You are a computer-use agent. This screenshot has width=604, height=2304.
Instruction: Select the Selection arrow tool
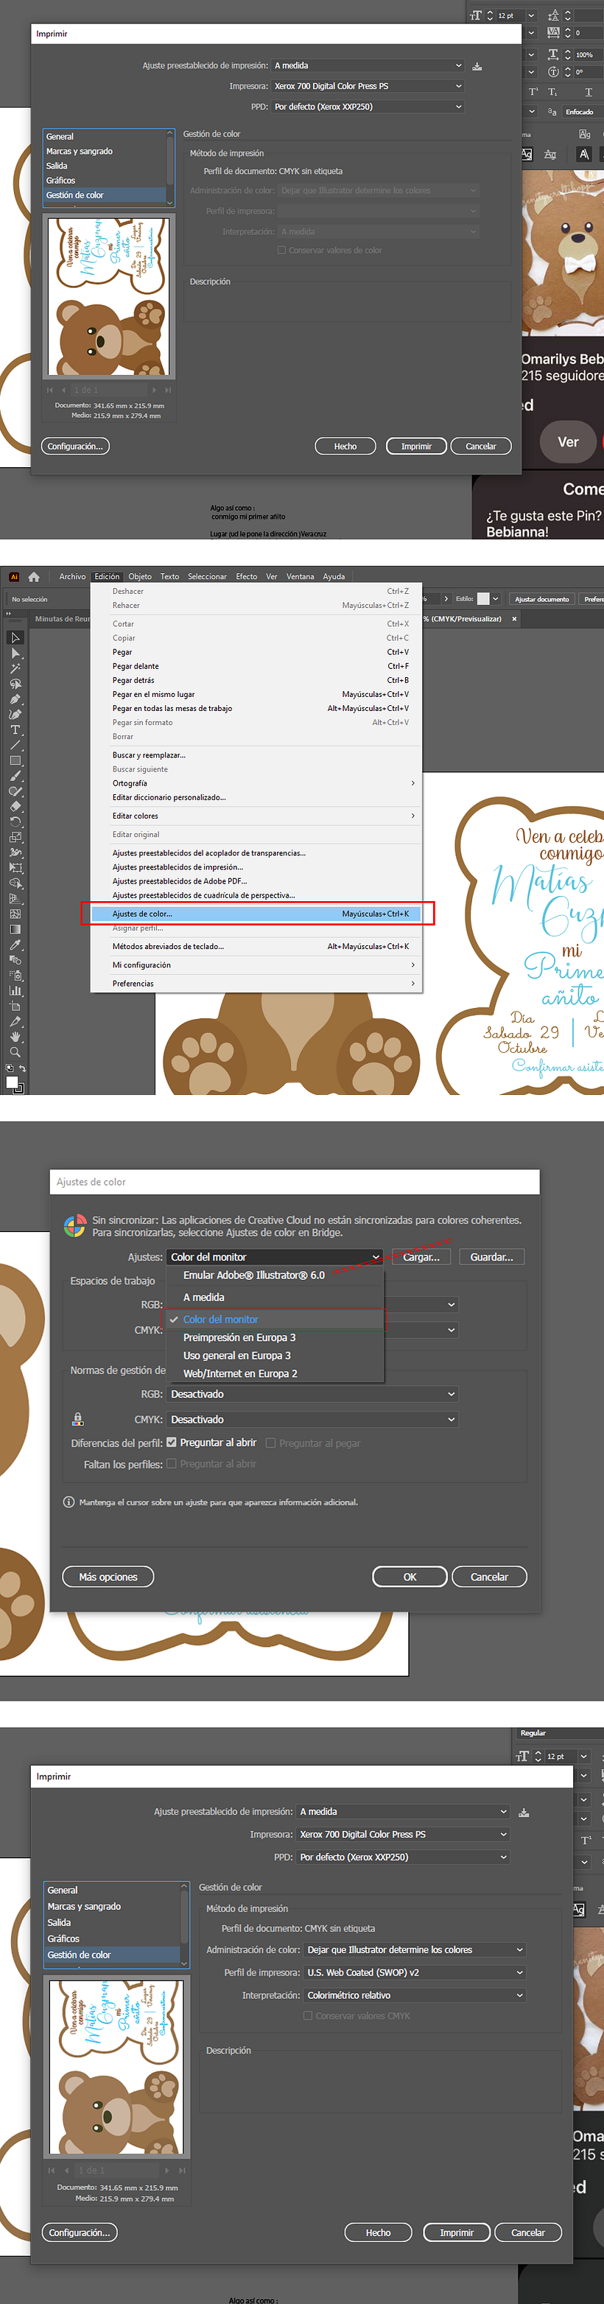click(x=15, y=638)
